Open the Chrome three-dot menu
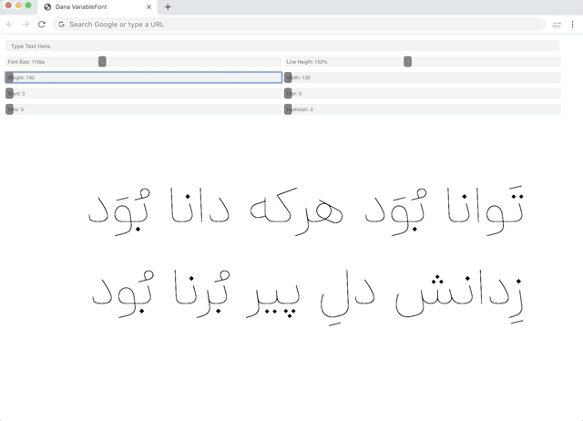The width and height of the screenshot is (583, 421). coord(573,25)
